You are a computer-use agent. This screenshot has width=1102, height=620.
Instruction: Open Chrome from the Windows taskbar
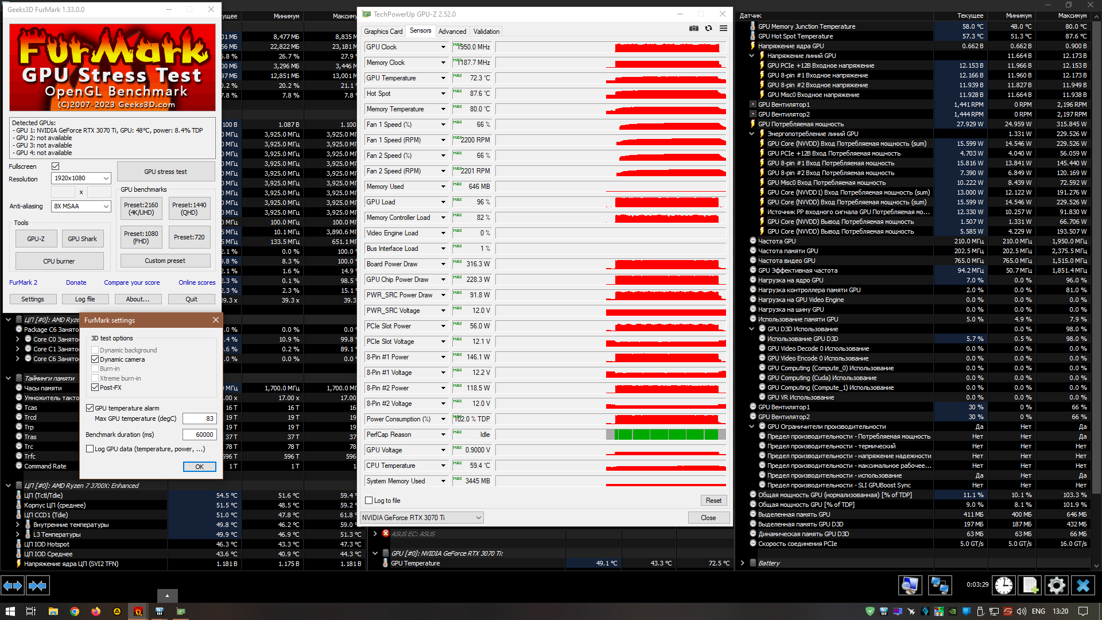pyautogui.click(x=74, y=611)
